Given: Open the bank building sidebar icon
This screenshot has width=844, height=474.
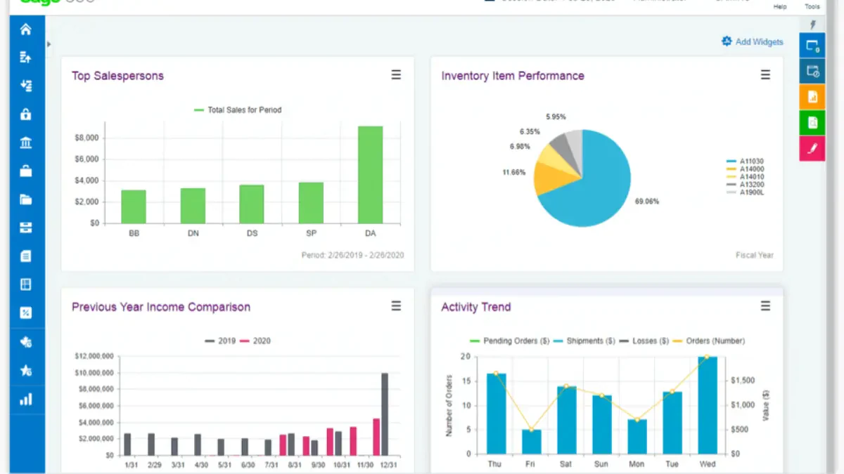Looking at the screenshot, I should [26, 143].
